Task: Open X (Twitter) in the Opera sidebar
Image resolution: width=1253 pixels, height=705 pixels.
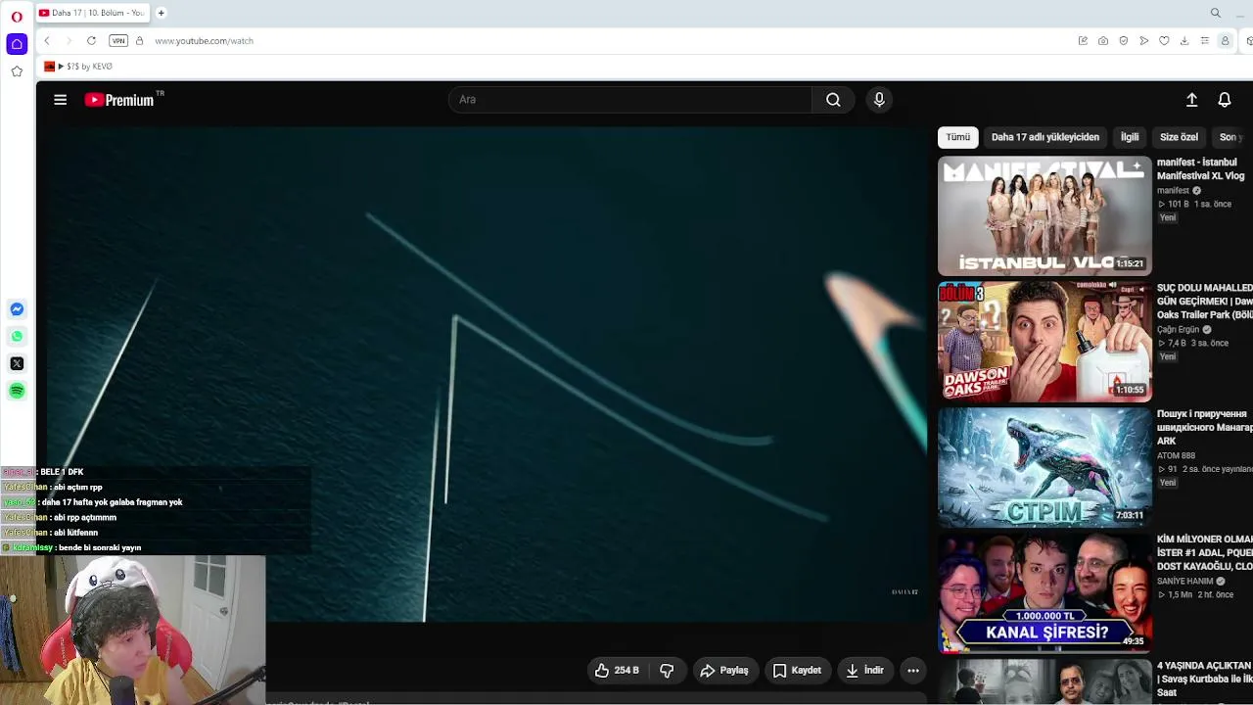Action: 17,363
